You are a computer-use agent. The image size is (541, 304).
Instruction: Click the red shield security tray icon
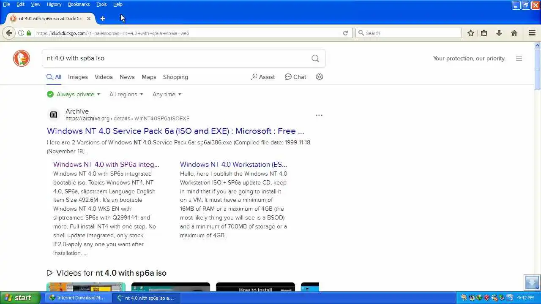pos(486,298)
